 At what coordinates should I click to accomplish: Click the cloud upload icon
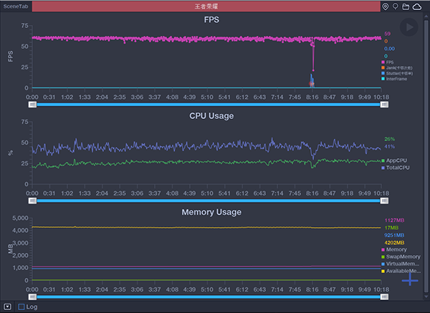point(416,6)
